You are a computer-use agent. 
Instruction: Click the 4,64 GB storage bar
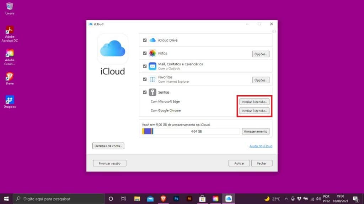(191, 131)
